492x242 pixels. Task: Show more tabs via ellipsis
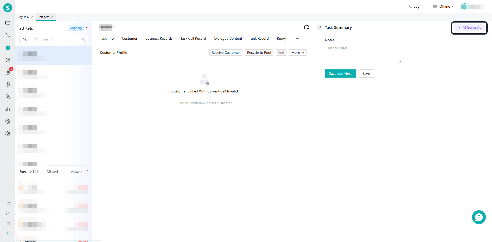[x=298, y=38]
